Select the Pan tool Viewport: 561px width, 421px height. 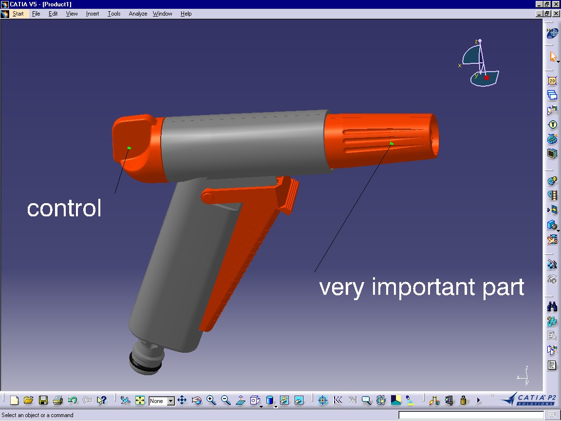pos(182,401)
